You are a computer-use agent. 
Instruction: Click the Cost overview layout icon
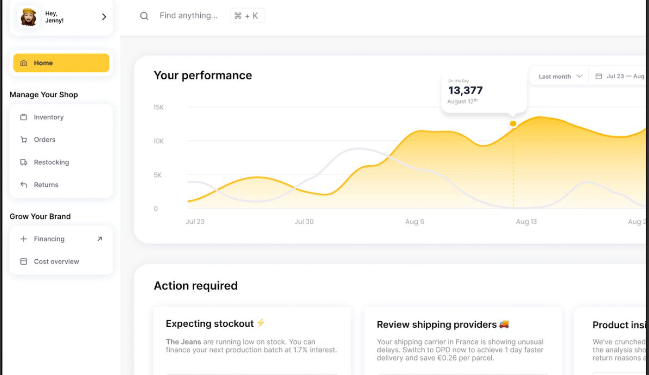click(24, 262)
